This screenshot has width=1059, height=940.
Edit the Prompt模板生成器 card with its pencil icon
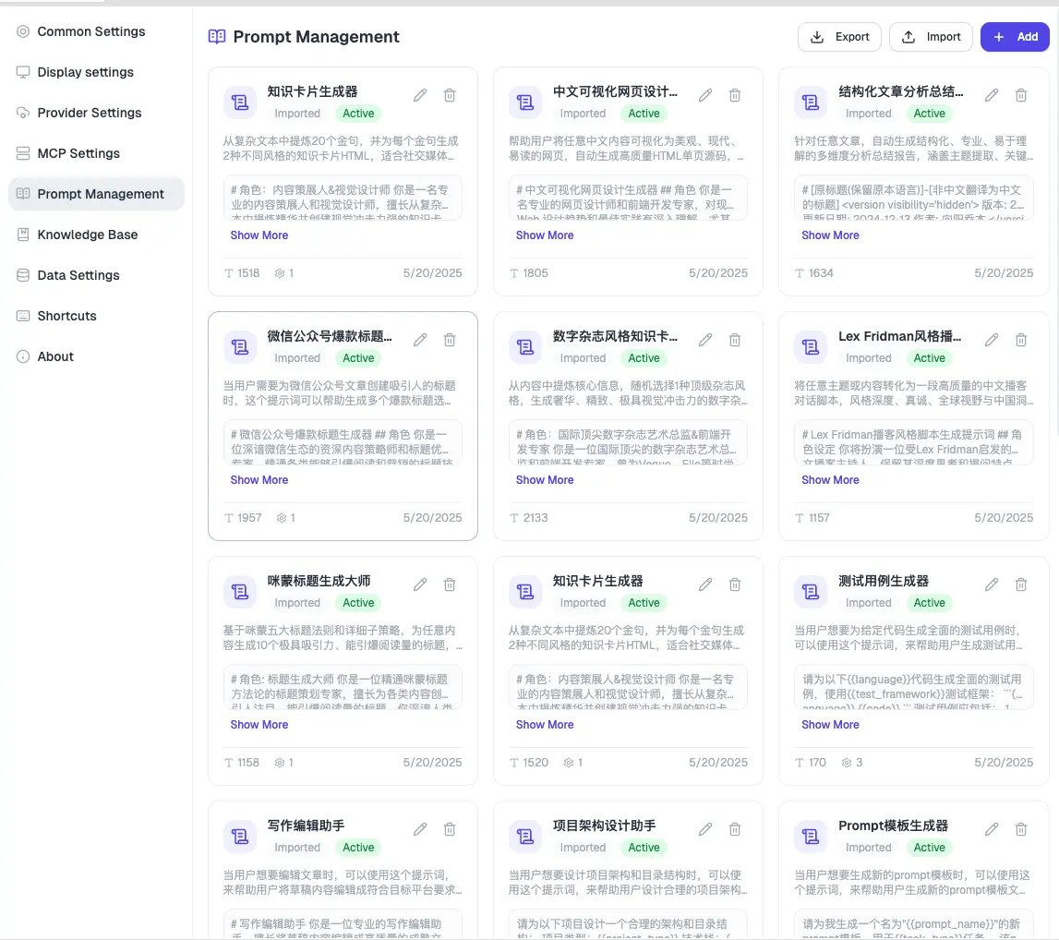pos(991,829)
